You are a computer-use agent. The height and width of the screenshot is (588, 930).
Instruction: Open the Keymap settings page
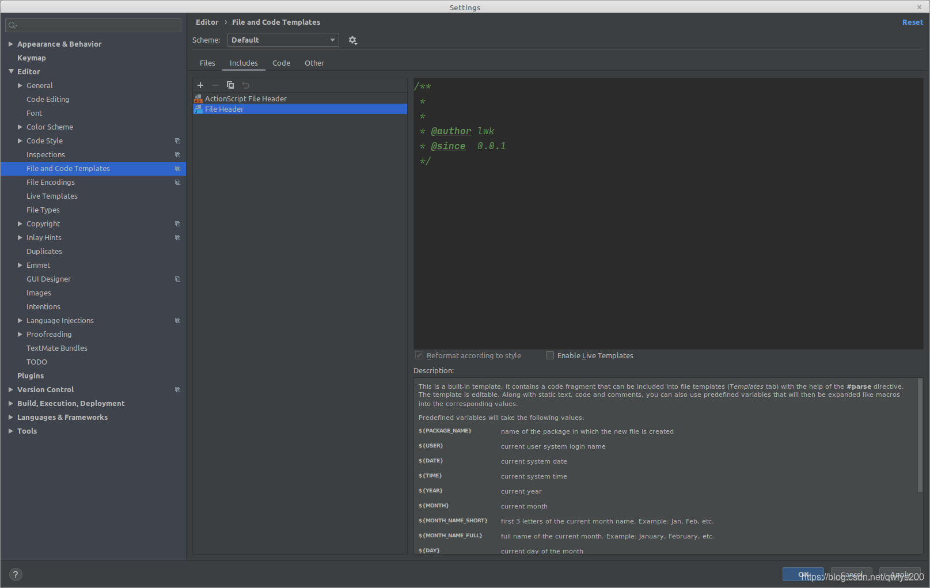pos(32,58)
